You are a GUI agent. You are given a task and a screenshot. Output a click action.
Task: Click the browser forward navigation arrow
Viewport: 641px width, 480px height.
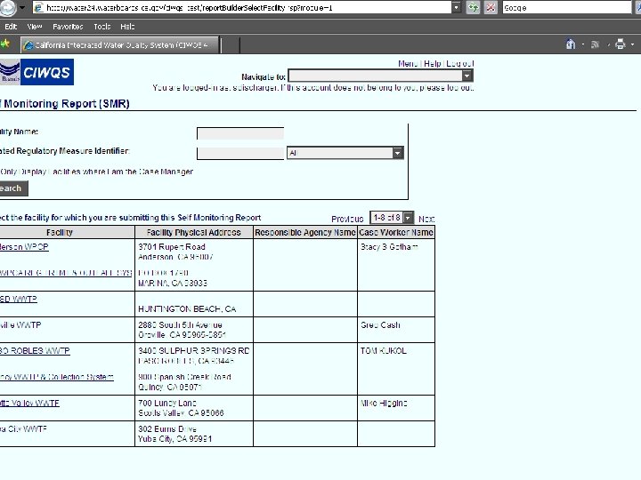click(x=7, y=7)
